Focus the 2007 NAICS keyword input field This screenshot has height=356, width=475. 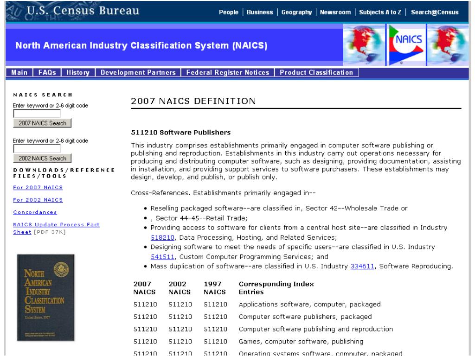pos(37,114)
